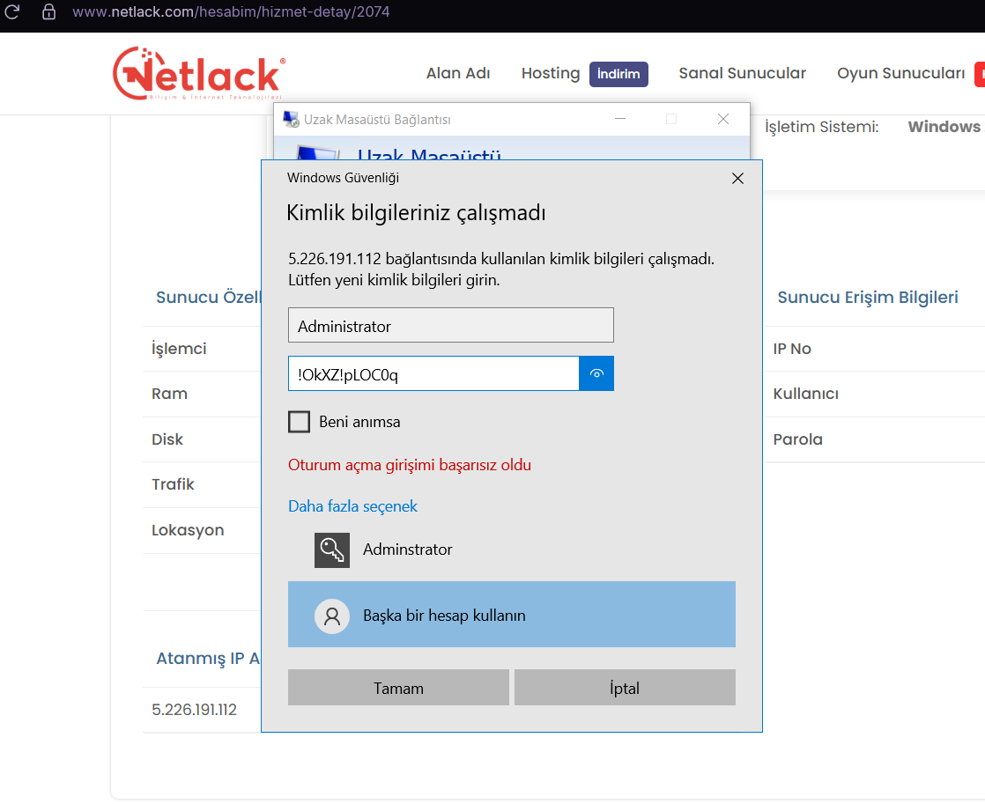Click the assigned IP 5.226.191.112 text

click(x=194, y=710)
